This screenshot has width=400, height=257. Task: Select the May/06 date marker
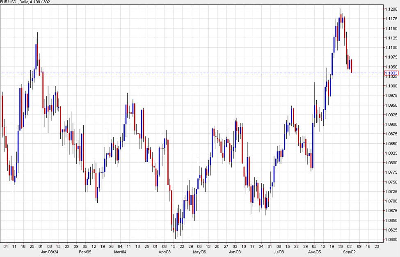point(199,252)
